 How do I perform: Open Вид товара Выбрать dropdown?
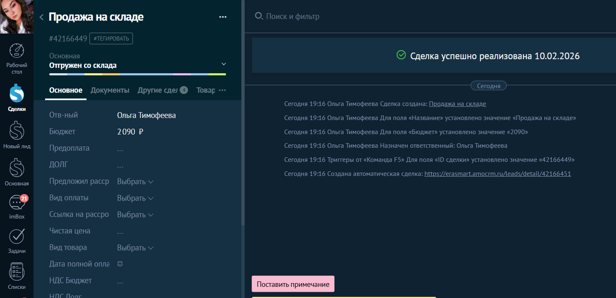[x=135, y=248]
